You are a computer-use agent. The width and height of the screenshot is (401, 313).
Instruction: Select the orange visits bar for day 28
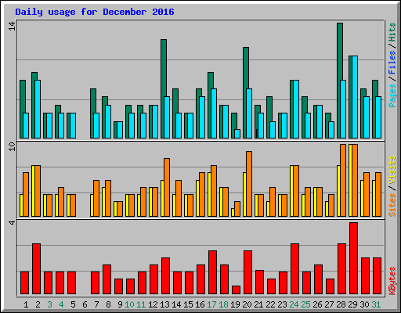pyautogui.click(x=343, y=180)
